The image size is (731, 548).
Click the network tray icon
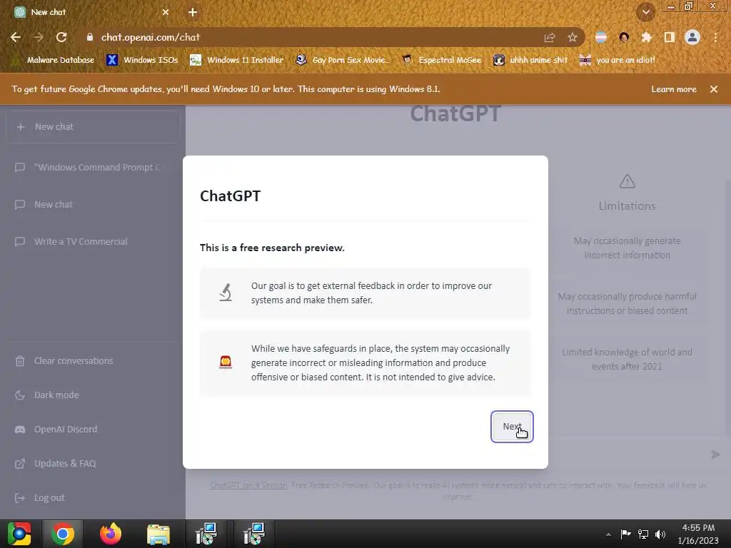click(643, 534)
